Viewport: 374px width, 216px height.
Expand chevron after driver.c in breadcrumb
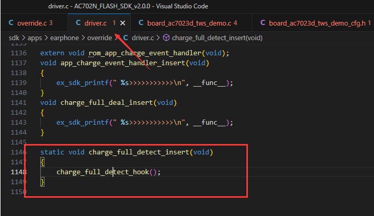pyautogui.click(x=158, y=38)
